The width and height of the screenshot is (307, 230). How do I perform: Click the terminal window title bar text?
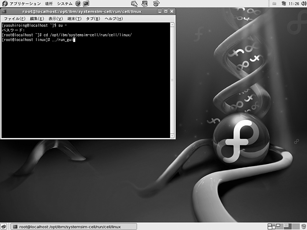pos(82,11)
